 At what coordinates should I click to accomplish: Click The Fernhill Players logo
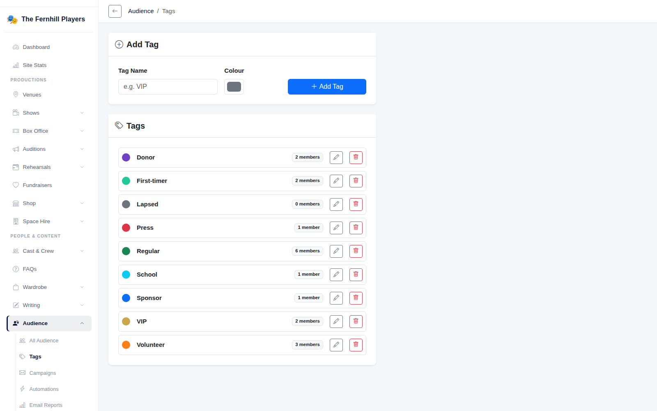click(x=12, y=19)
